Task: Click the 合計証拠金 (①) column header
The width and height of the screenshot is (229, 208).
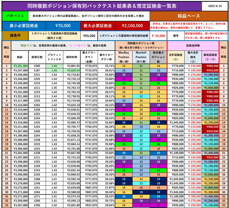Action: (176, 57)
